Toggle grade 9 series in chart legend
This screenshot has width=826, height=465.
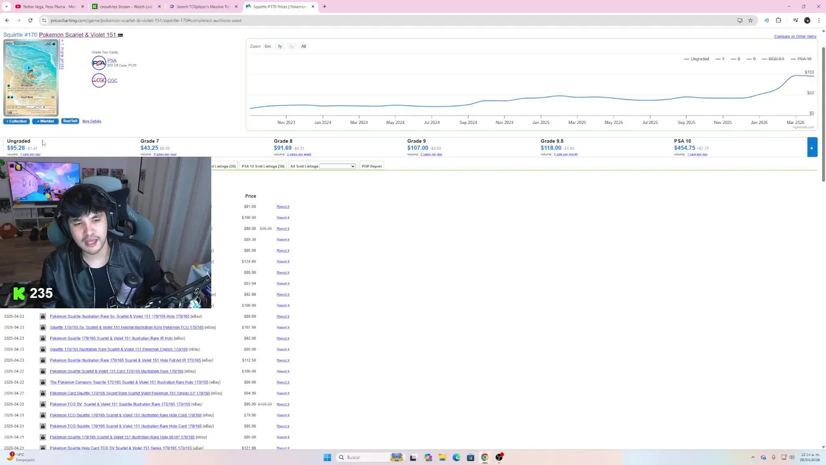[750, 59]
